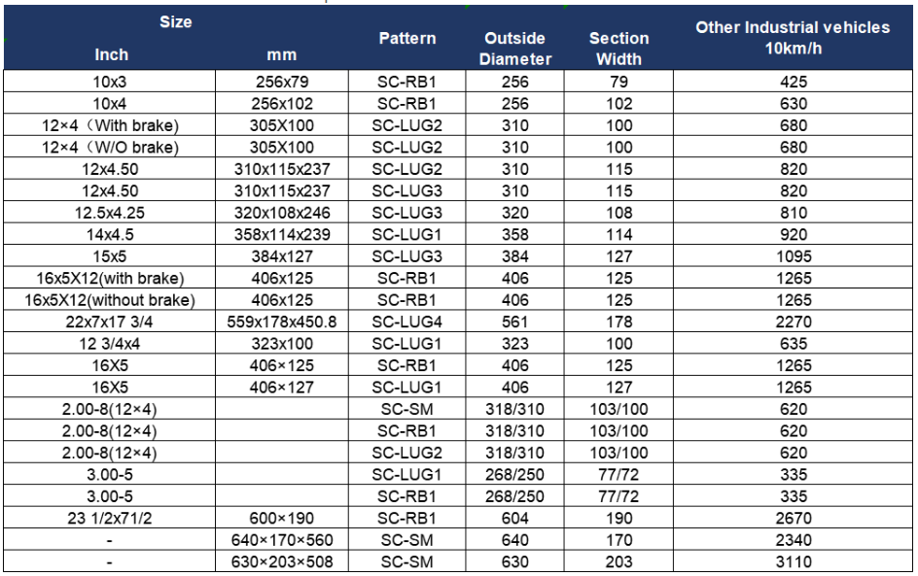Click the 12×4 (W/O brake) cell
Image resolution: width=918 pixels, height=576 pixels.
(x=110, y=147)
